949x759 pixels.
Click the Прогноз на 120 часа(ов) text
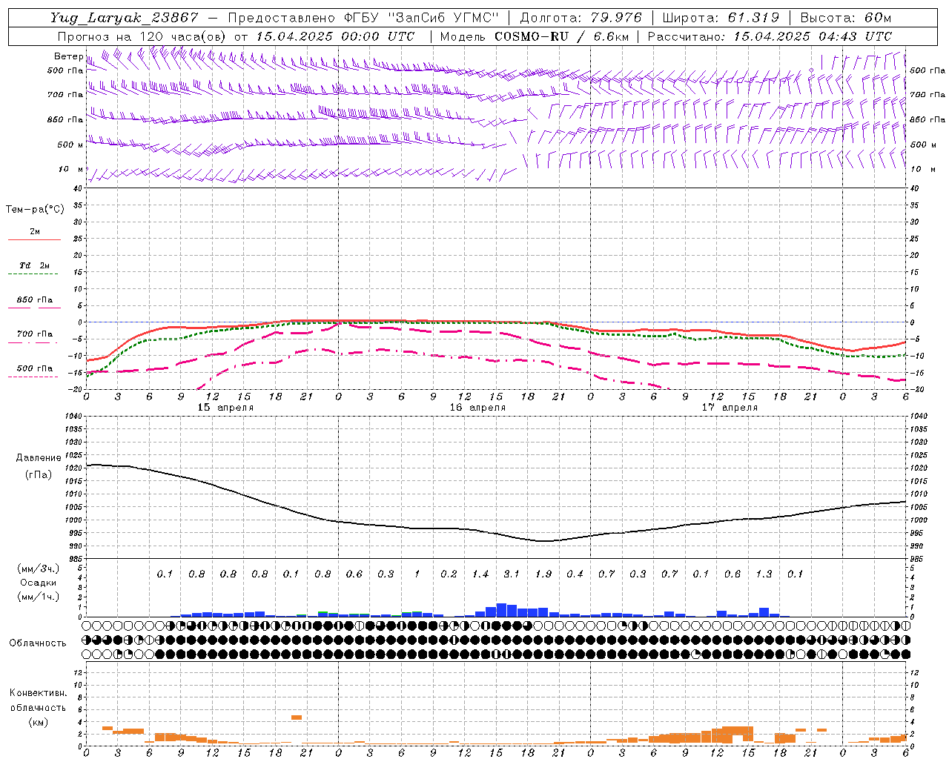[142, 36]
